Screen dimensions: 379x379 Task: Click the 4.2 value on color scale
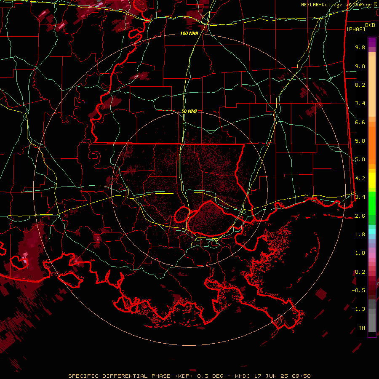click(360, 179)
